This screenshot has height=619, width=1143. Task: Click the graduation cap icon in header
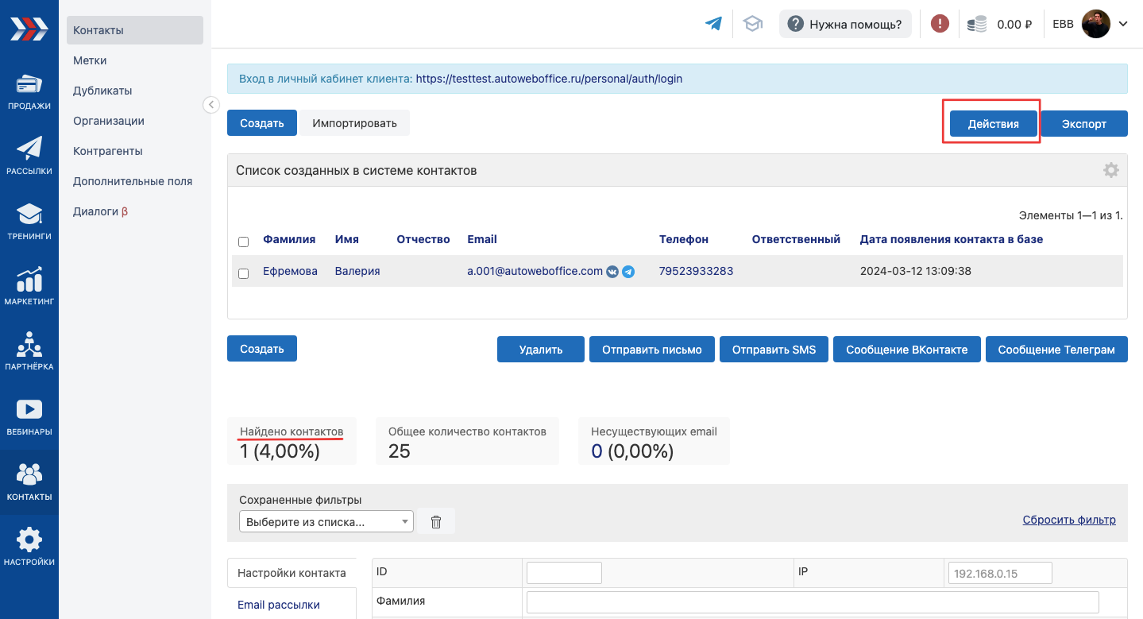click(752, 24)
